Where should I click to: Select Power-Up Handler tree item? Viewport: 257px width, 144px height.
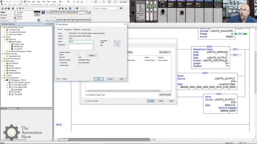tap(15, 34)
